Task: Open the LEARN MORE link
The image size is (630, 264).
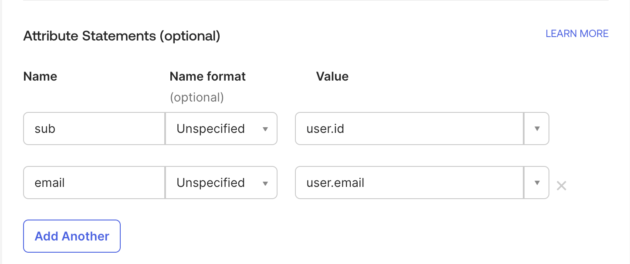Action: click(x=576, y=34)
